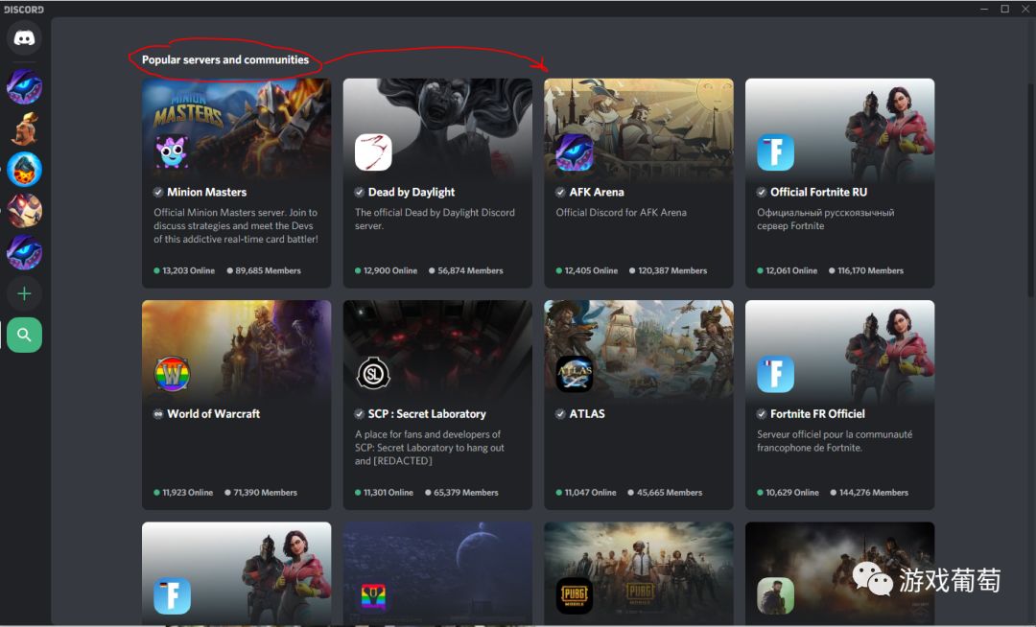Click PUBG Mobile server logo icon
Viewport: 1036px width, 627px height.
575,596
